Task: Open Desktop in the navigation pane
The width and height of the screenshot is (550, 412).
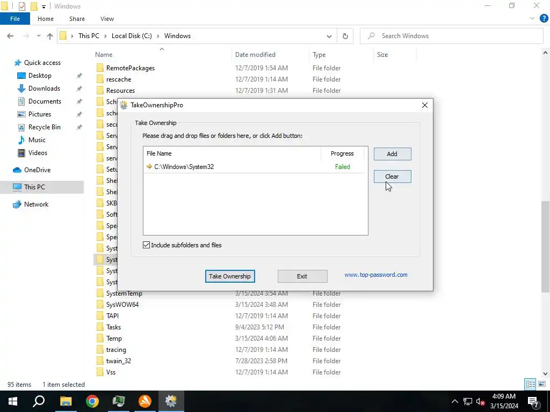Action: tap(40, 76)
